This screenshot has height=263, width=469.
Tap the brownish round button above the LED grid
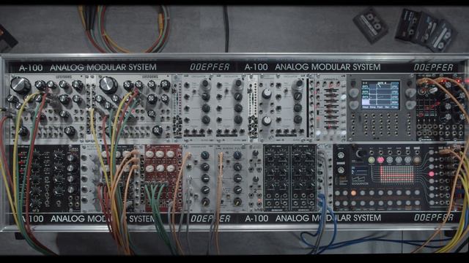417,160
